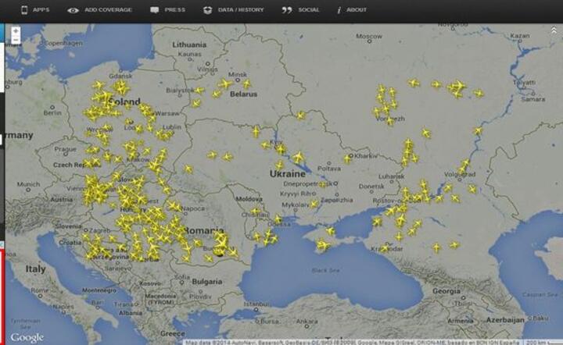Viewport: 563px width, 345px height.
Task: Zoom out the map with minus button
Action: 16,40
